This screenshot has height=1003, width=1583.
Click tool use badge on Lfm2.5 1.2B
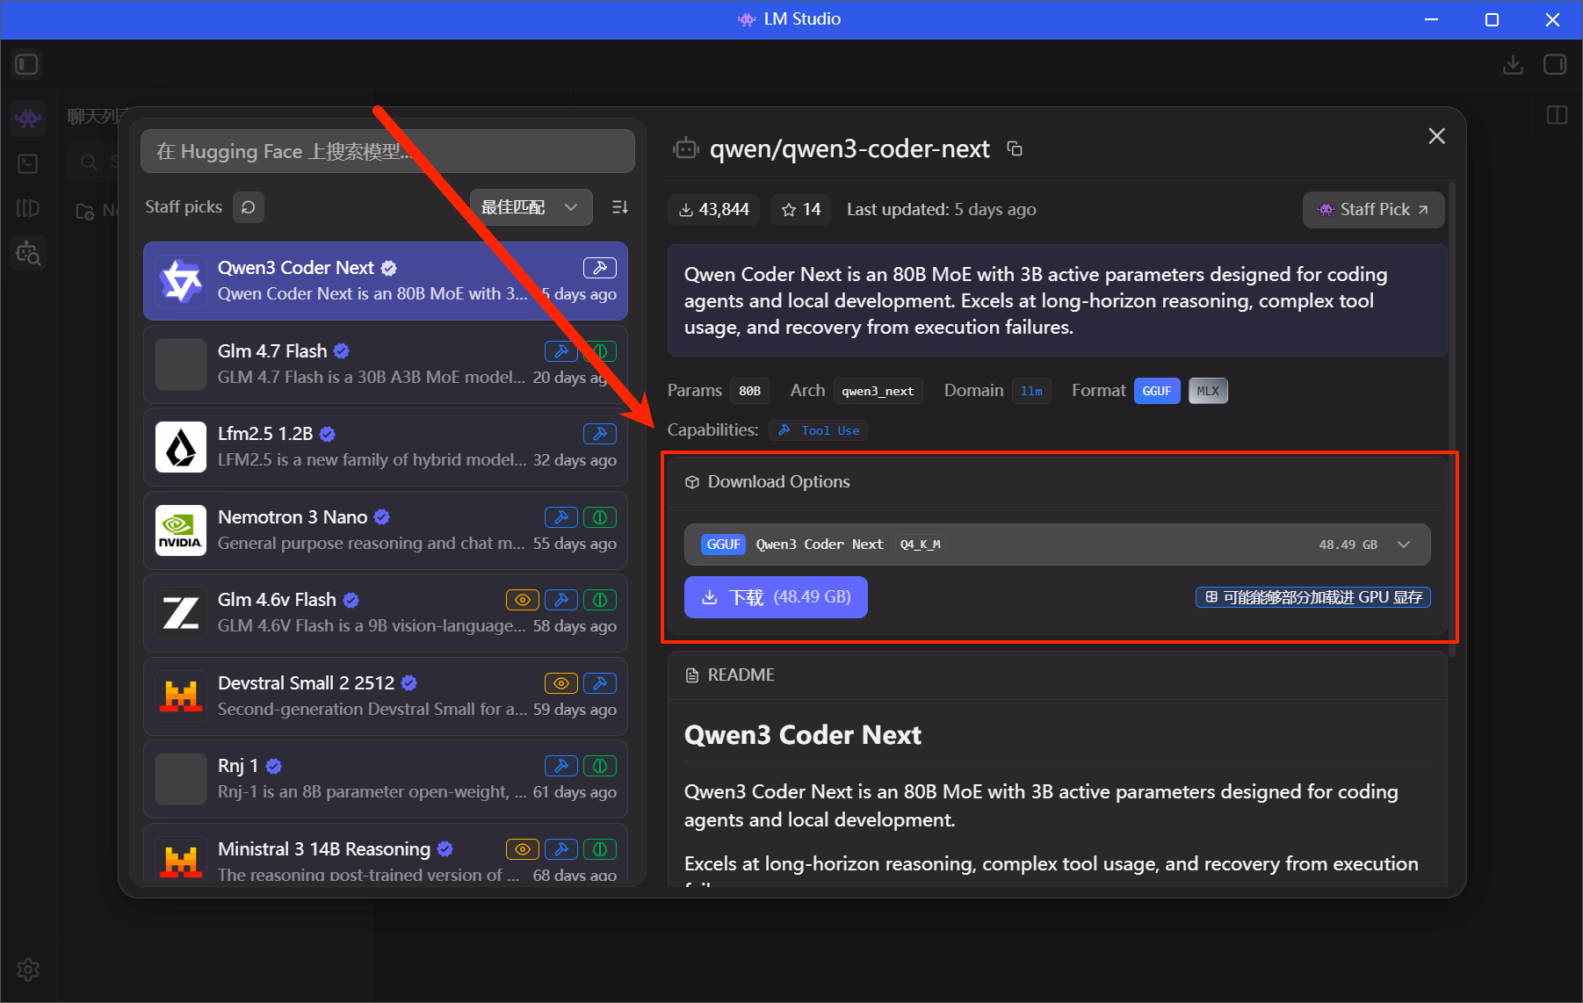600,434
